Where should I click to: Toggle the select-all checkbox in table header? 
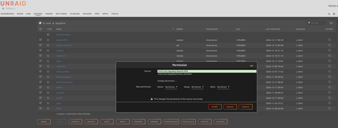[x=41, y=29]
